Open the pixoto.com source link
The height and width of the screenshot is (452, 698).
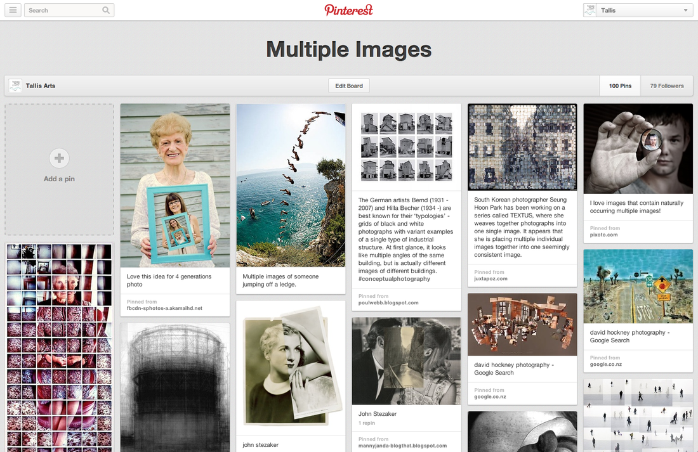(x=603, y=235)
